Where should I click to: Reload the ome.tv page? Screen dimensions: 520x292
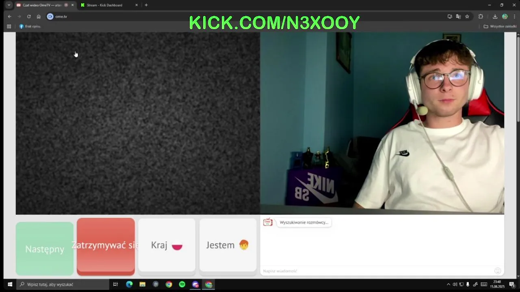(29, 17)
